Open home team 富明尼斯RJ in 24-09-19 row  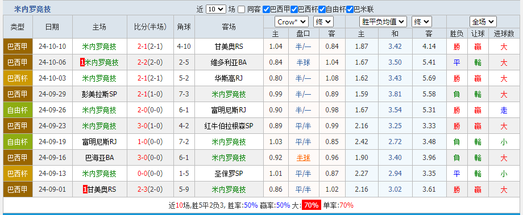[99, 142]
